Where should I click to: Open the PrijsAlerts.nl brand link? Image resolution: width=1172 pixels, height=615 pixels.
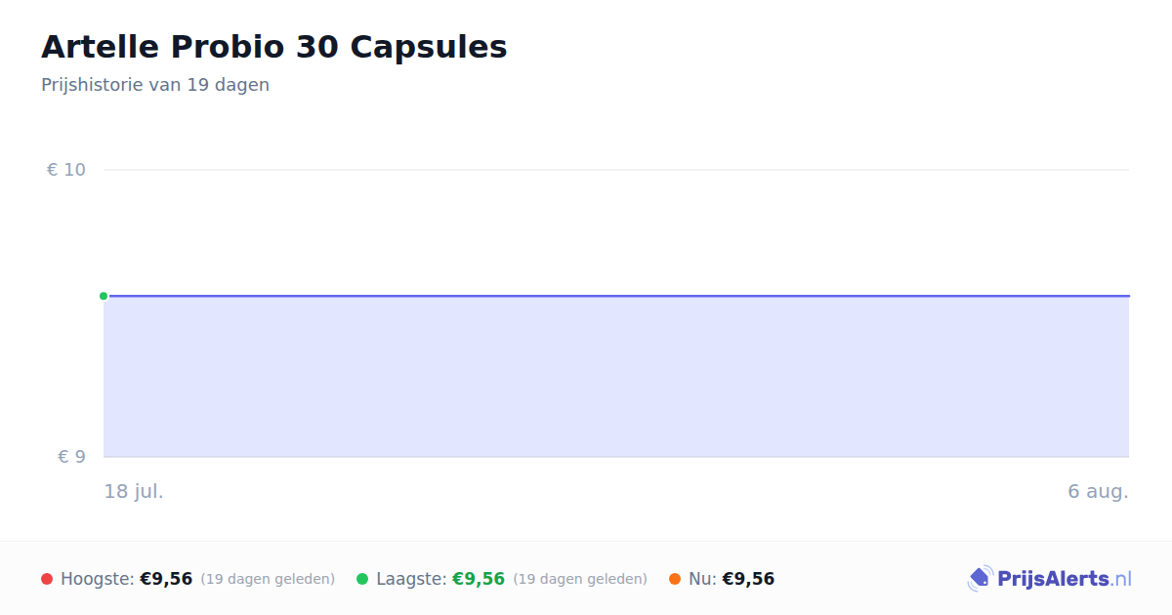[x=1050, y=579]
